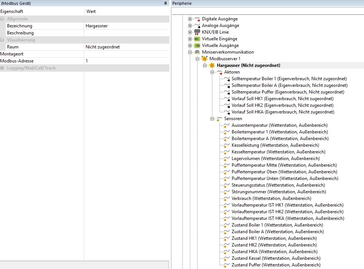The height and width of the screenshot is (269, 364).
Task: Click the icon of Vorlauf Soll HK2
Action: point(227,106)
